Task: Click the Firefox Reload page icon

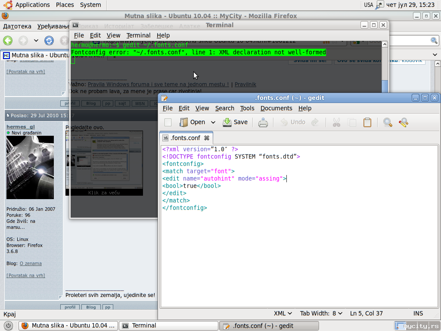Action: (49, 41)
